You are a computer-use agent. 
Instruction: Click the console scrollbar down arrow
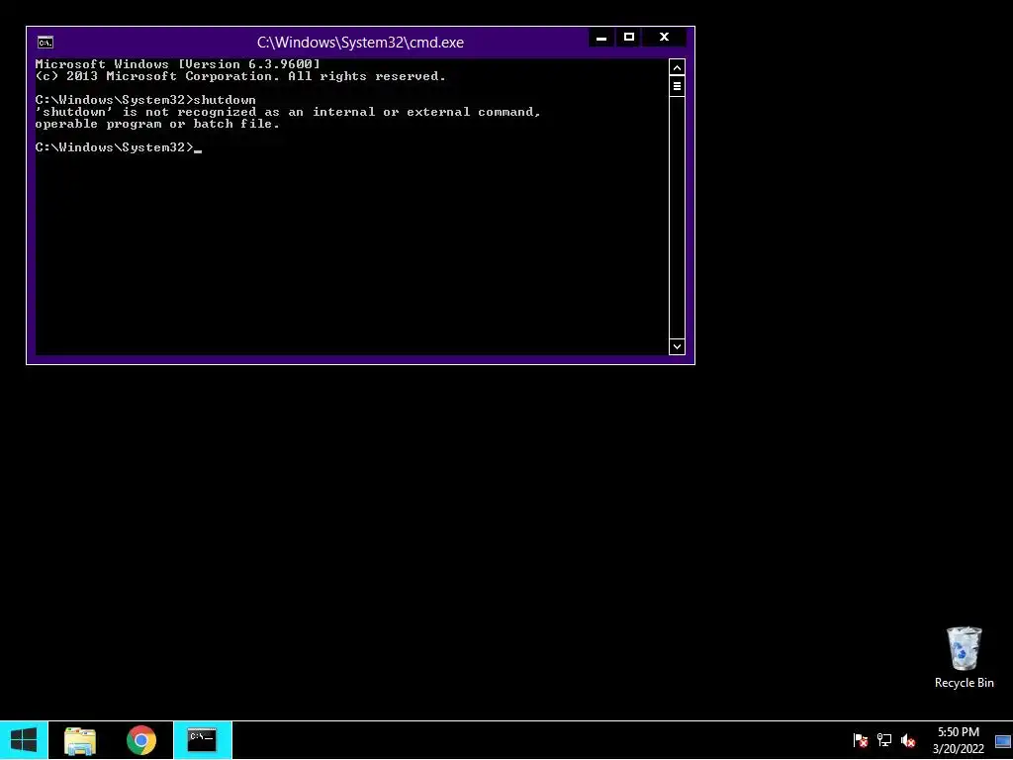(x=677, y=347)
